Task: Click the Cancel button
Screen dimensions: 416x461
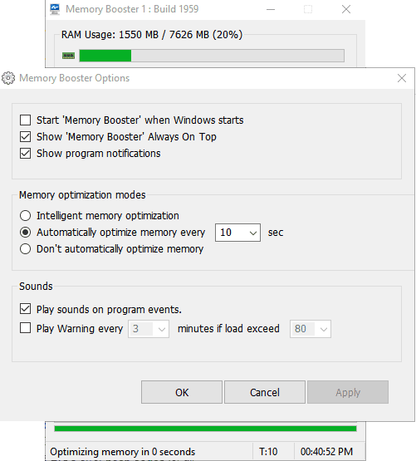Action: [x=265, y=392]
